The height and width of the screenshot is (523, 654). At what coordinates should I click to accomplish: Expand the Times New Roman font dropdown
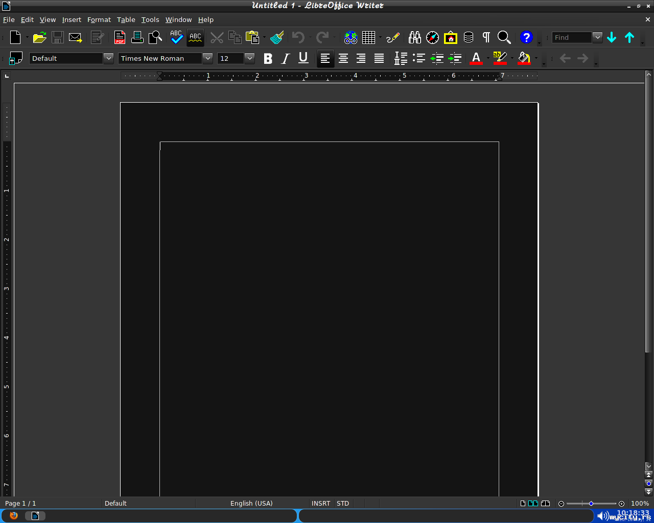207,58
